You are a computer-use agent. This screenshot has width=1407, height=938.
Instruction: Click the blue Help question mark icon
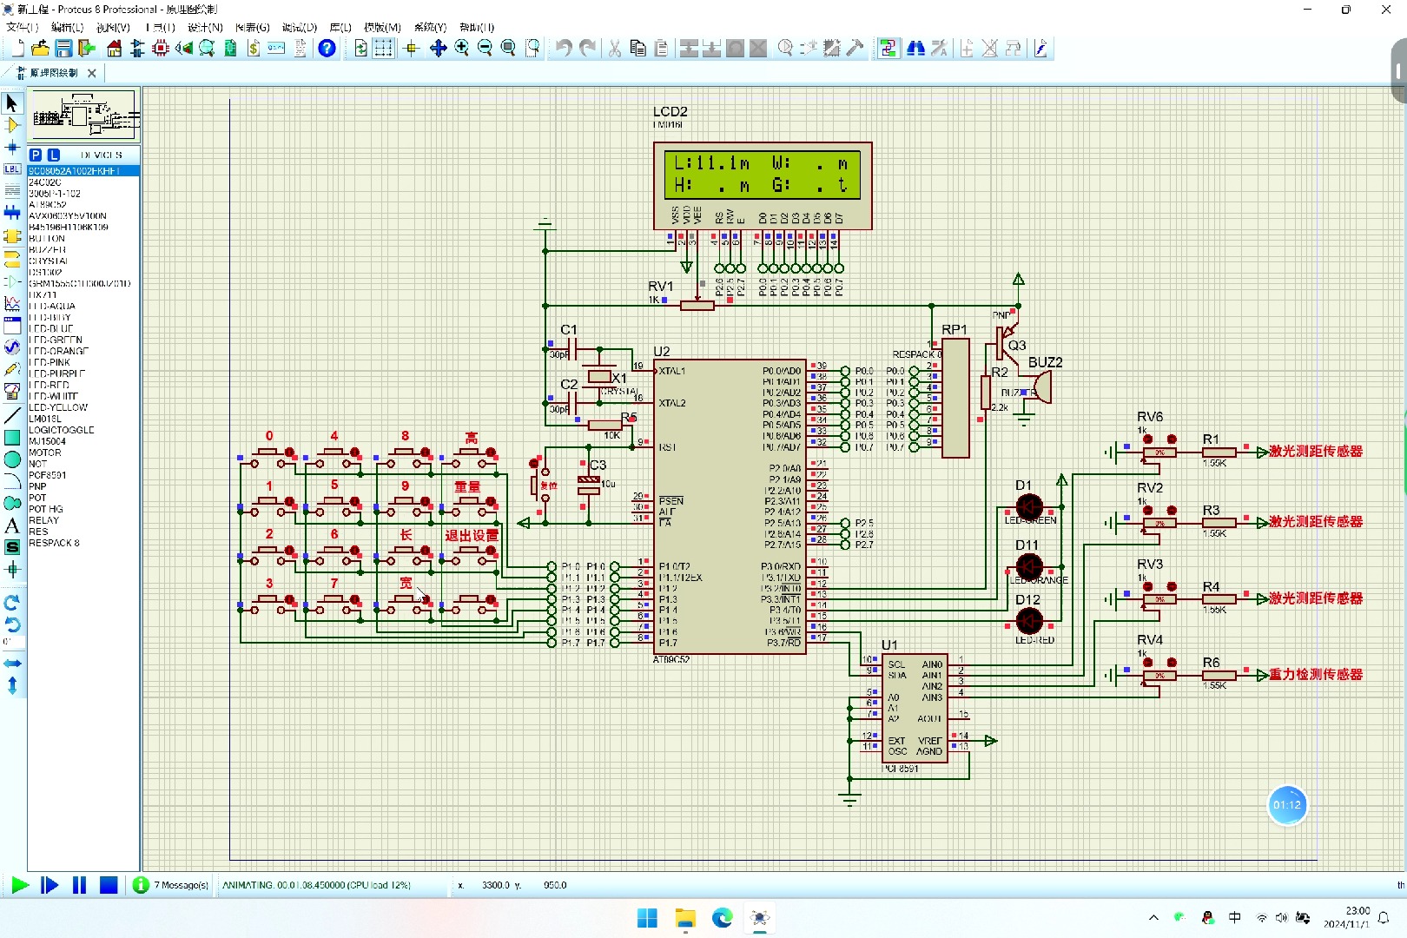pos(327,49)
